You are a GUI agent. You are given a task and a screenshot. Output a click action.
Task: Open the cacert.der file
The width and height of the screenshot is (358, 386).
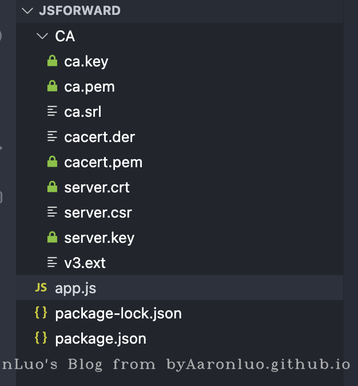100,137
